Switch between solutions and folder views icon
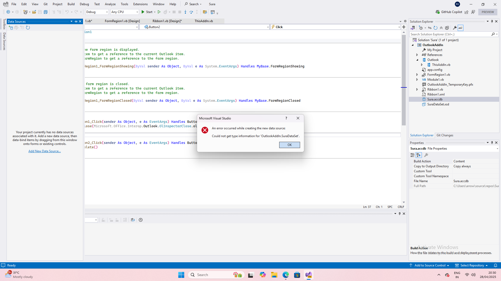Screen dimensions: 501x281 (413, 28)
